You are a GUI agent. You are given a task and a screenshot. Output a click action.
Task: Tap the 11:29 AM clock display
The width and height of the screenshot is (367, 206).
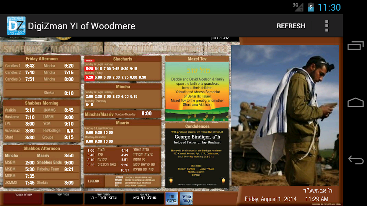point(317,199)
